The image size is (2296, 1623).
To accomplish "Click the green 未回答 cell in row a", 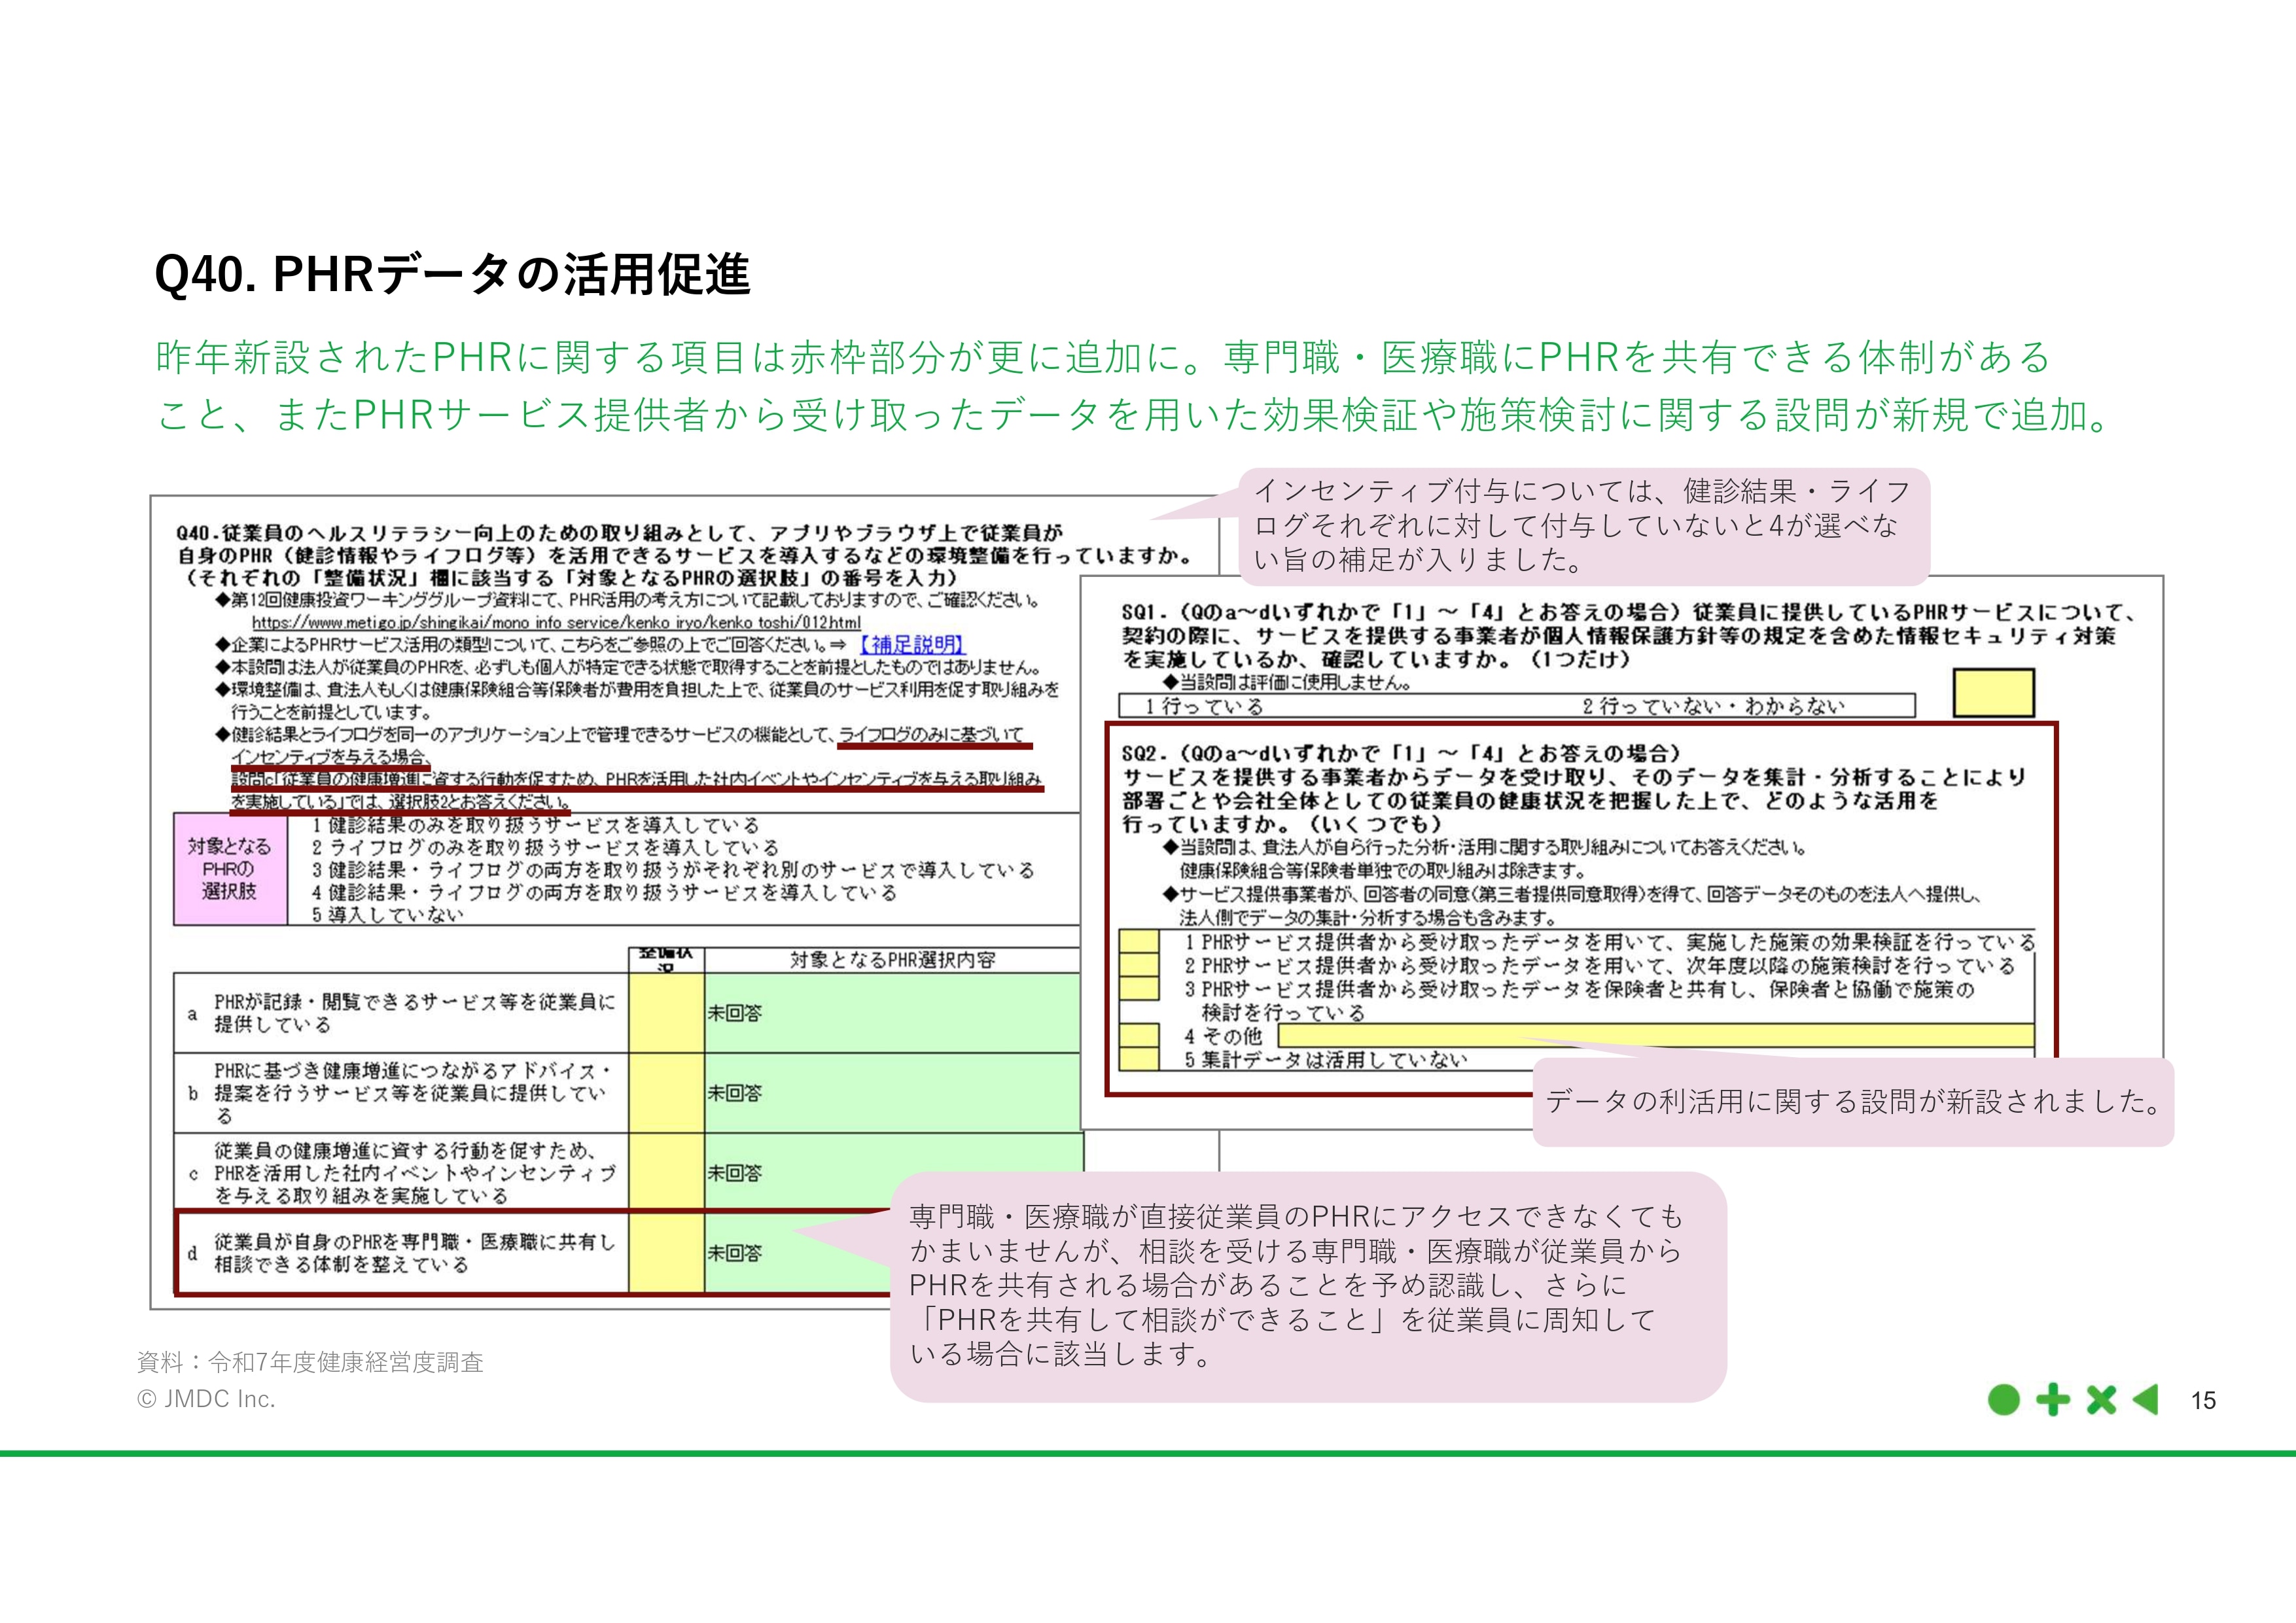I will 892,1013.
